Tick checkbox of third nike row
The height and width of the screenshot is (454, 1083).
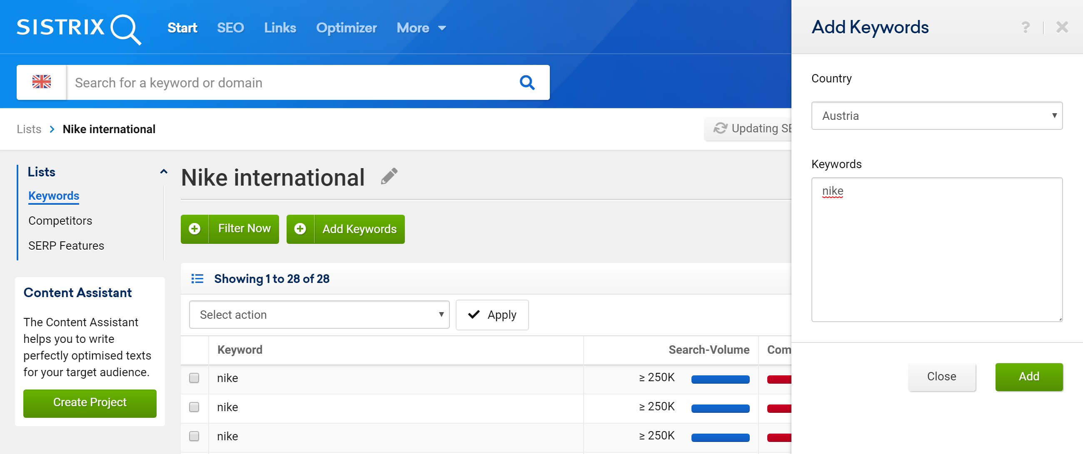[x=194, y=436]
